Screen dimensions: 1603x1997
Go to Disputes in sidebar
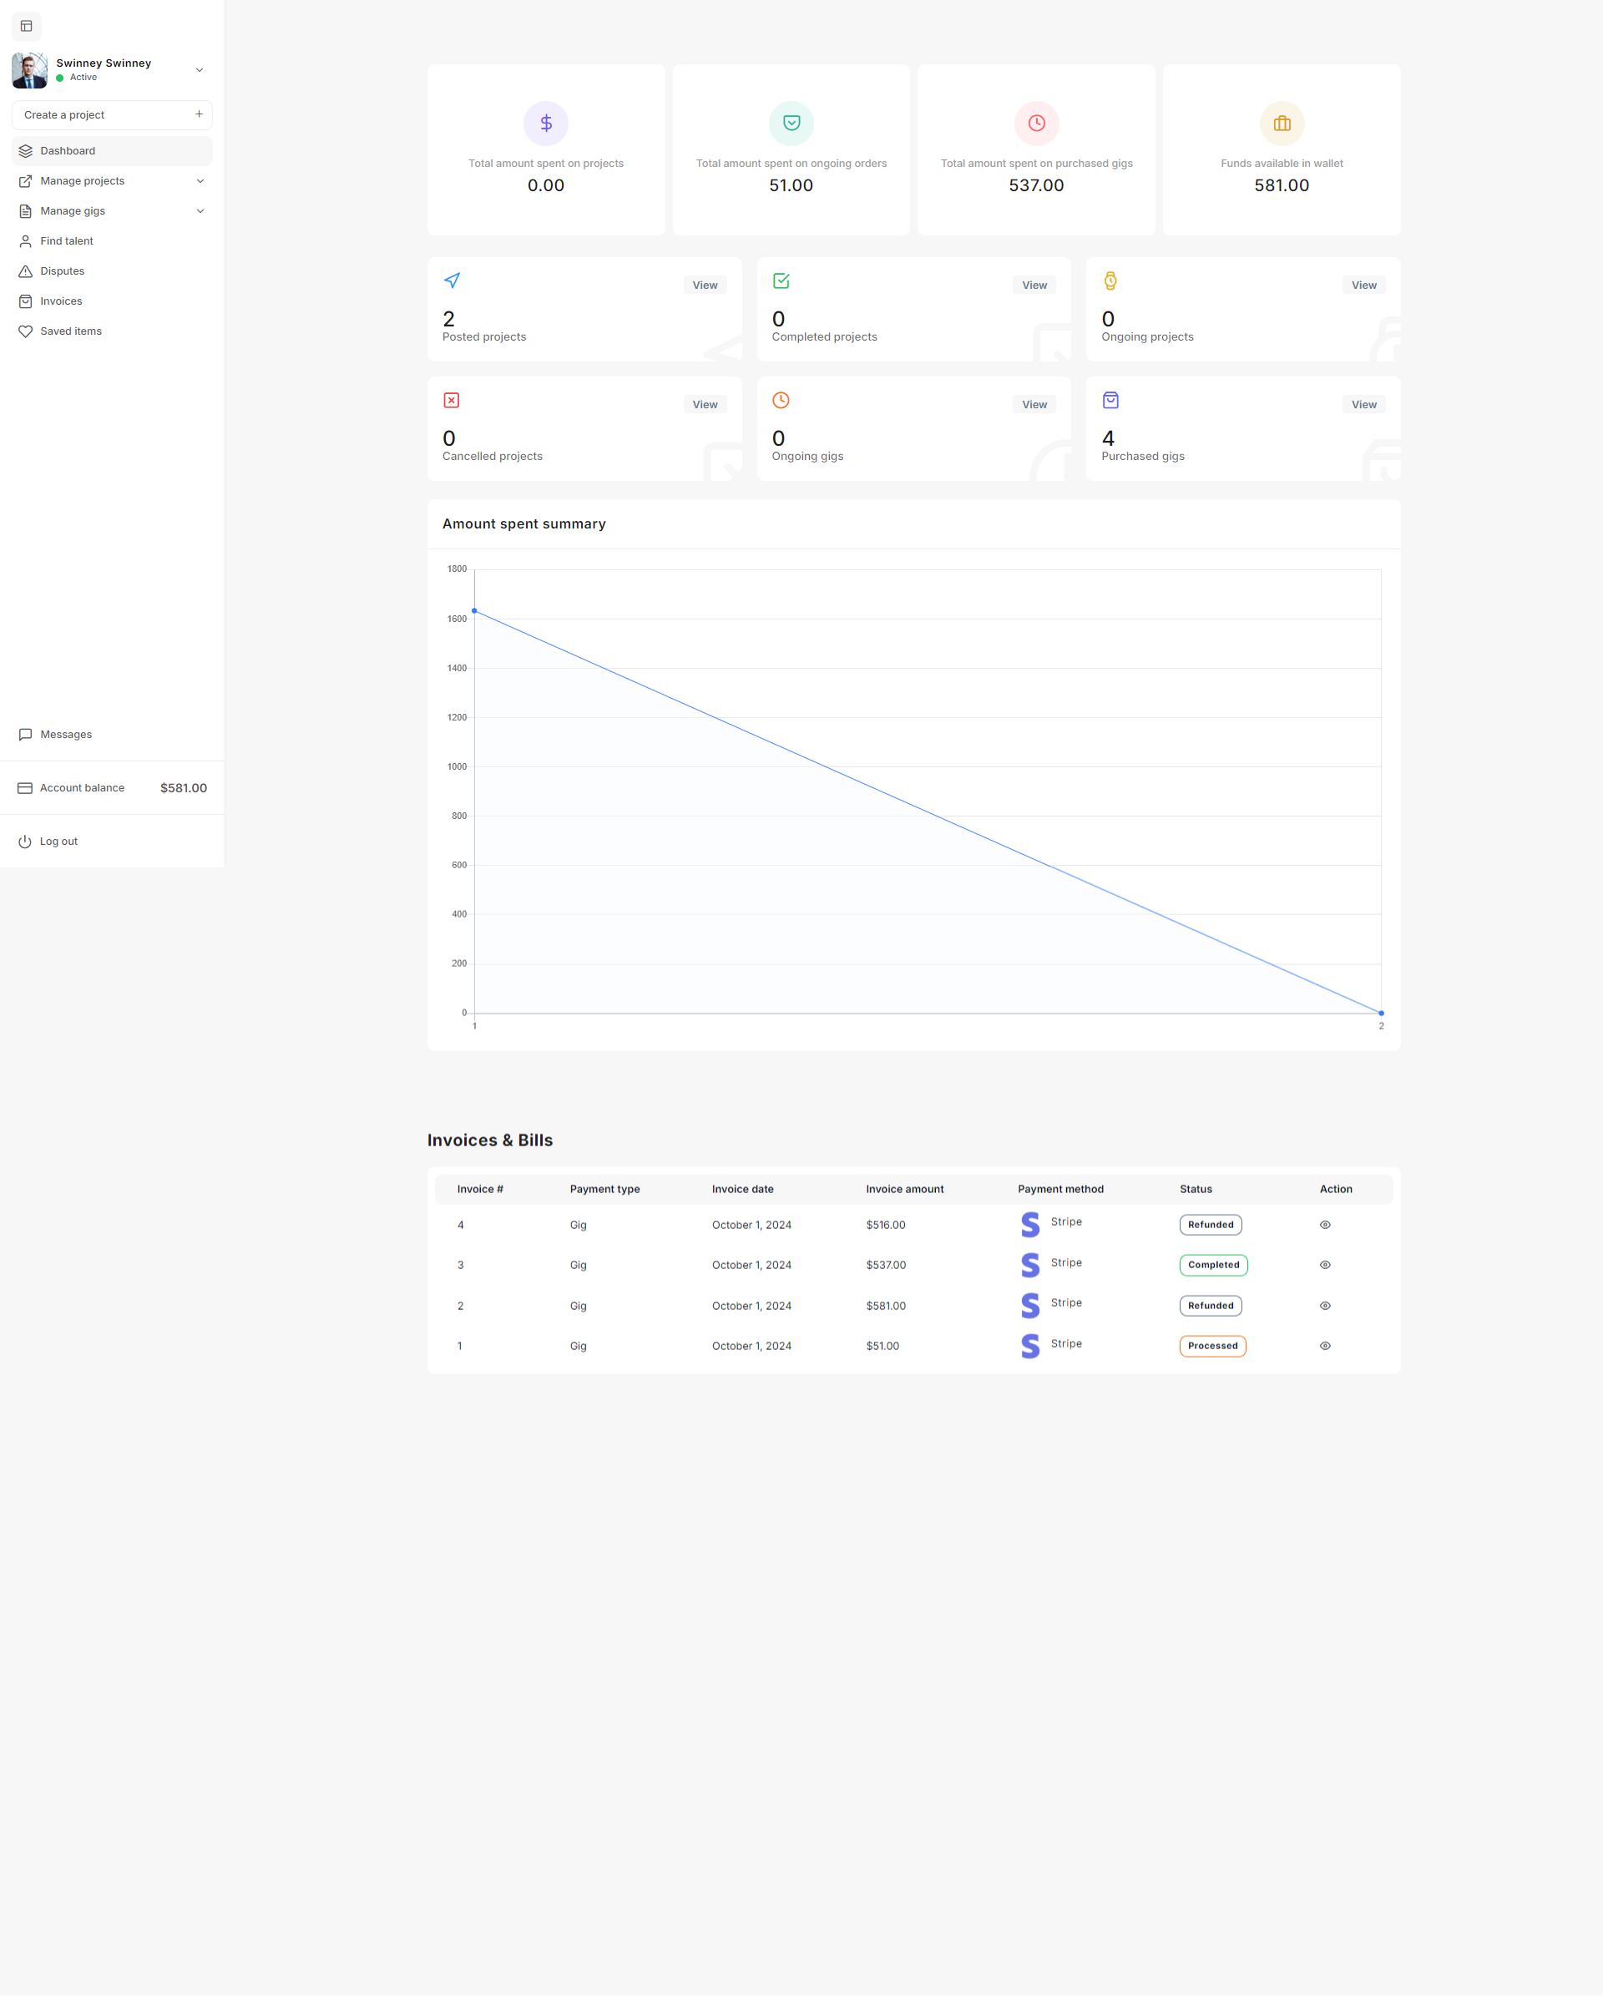point(62,271)
